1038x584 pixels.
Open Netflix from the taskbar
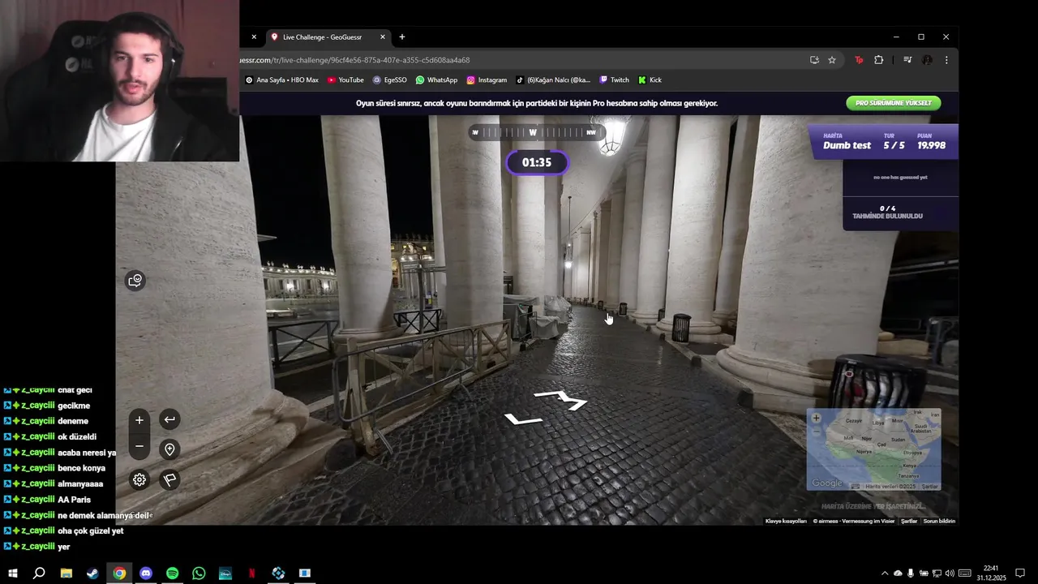pos(252,573)
